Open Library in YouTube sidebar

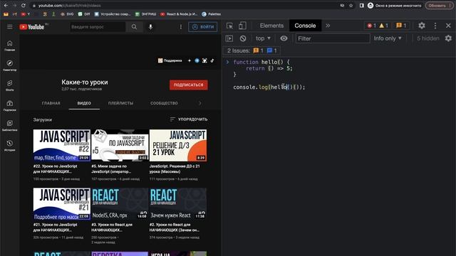point(9,126)
